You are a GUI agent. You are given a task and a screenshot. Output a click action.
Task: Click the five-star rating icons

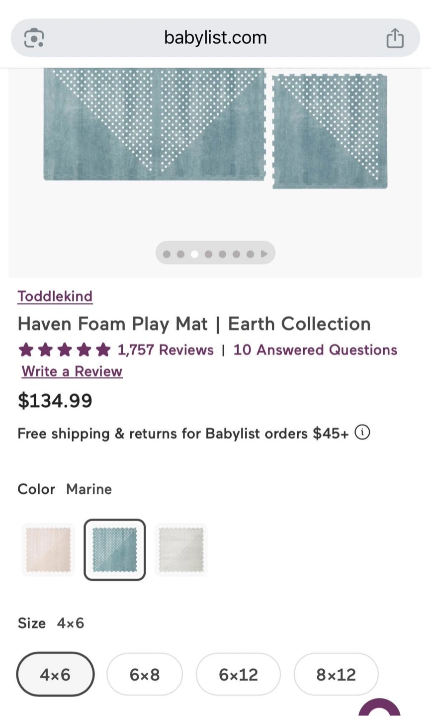pyautogui.click(x=65, y=350)
